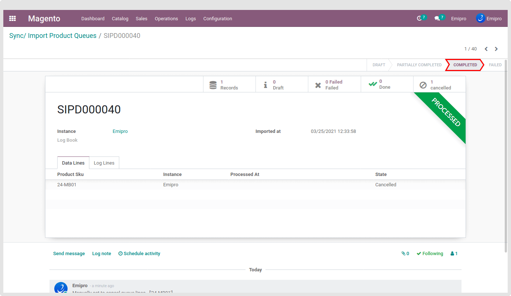The height and width of the screenshot is (296, 511).
Task: Click the attachments paperclip icon
Action: coord(403,254)
